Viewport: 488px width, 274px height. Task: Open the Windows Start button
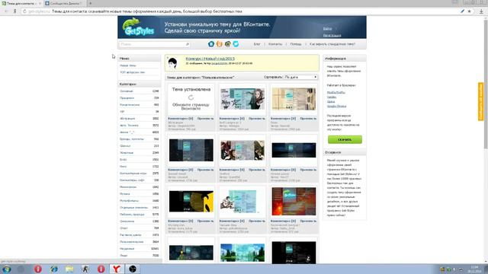point(6,269)
